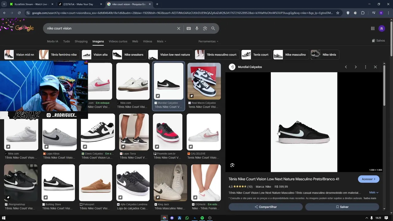393x221 pixels.
Task: Select the Vision alta filter chip
Action: [x=96, y=55]
